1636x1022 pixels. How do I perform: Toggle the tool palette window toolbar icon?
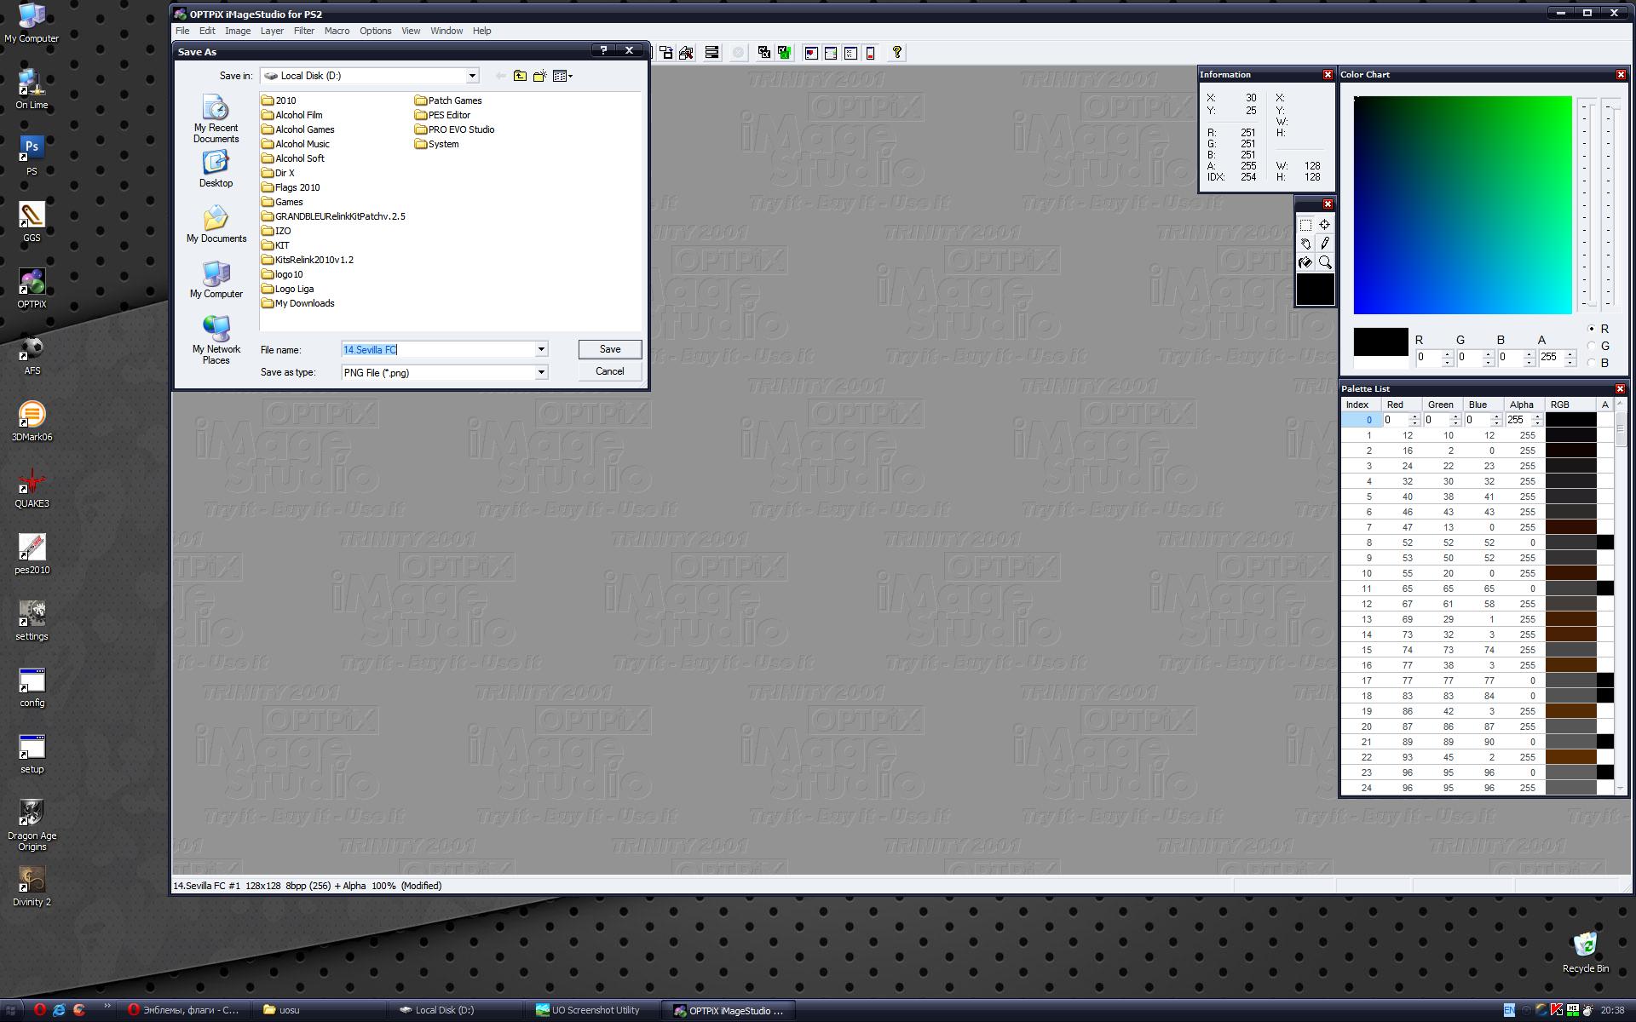click(870, 53)
